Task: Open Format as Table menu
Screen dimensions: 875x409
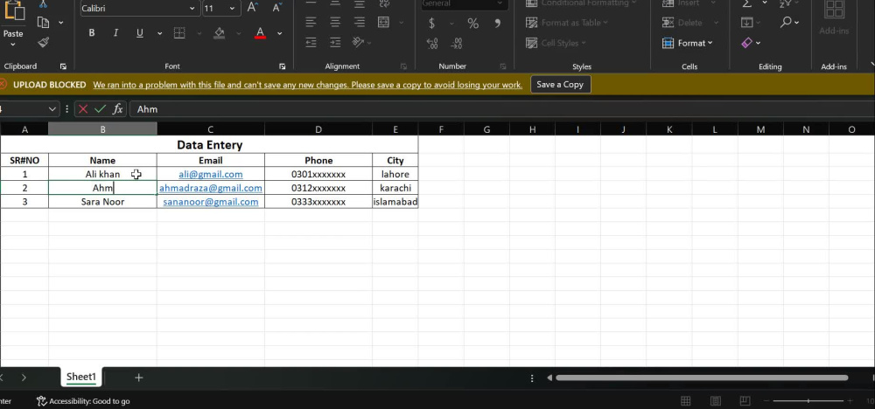Action: point(567,23)
